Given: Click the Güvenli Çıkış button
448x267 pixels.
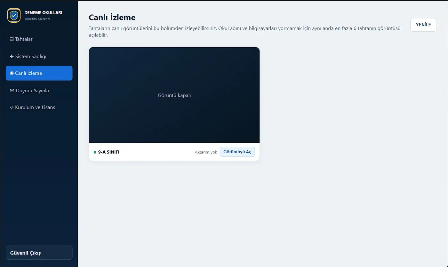Looking at the screenshot, I should 39,253.
